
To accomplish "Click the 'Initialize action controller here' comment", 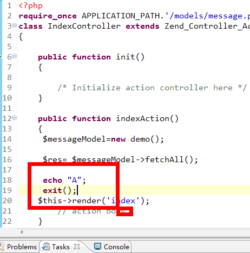I will pyautogui.click(x=152, y=88).
